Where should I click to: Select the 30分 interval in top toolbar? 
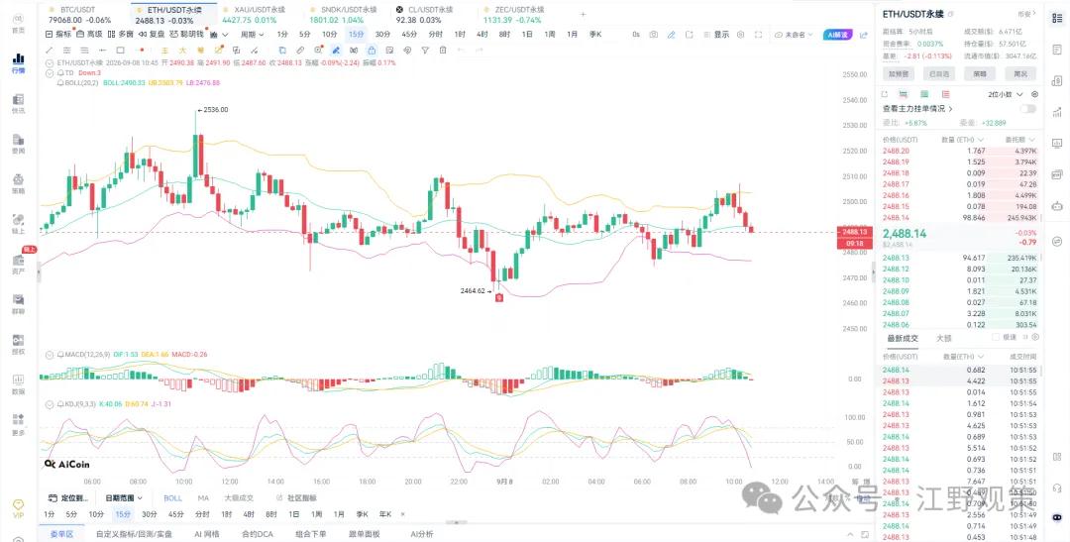pos(382,34)
